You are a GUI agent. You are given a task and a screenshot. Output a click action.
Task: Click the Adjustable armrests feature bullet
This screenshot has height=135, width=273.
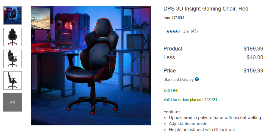(188, 124)
